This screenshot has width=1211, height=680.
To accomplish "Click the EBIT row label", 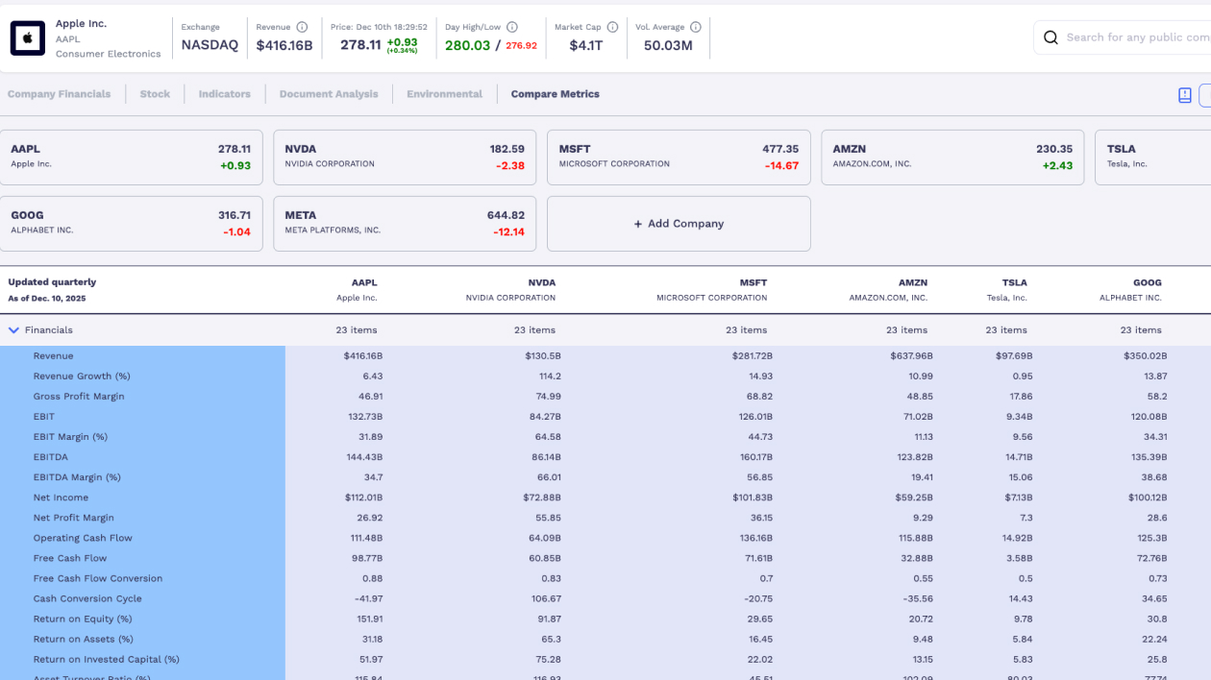I will click(44, 417).
